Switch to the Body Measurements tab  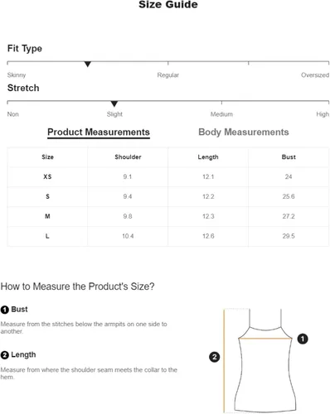pyautogui.click(x=244, y=132)
